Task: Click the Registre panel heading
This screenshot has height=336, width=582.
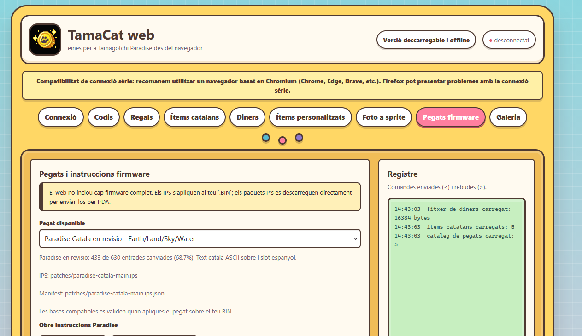Action: click(403, 174)
